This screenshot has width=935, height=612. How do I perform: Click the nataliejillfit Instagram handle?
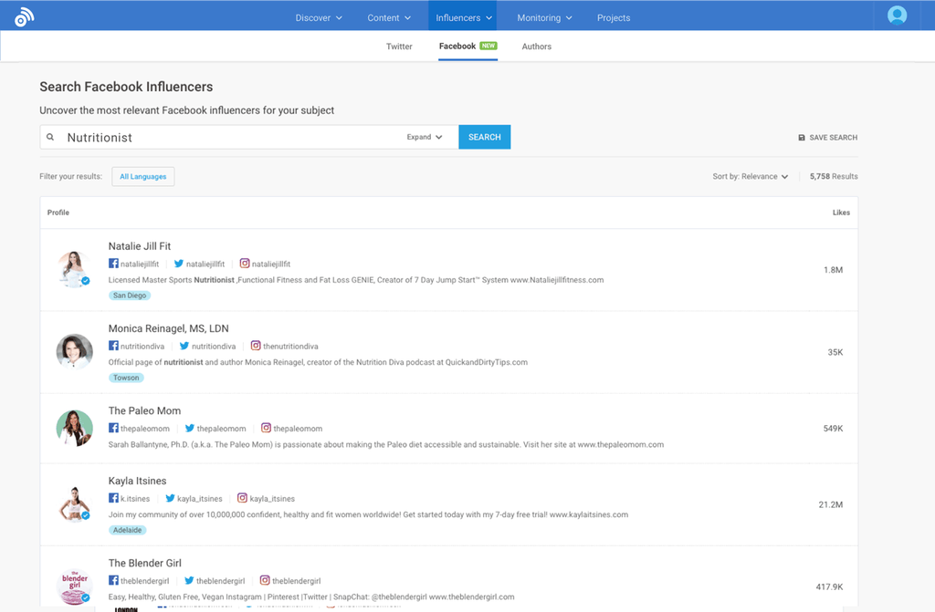[270, 264]
